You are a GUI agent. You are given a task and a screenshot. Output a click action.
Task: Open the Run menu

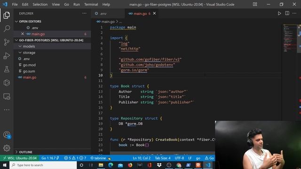[x=76, y=4]
